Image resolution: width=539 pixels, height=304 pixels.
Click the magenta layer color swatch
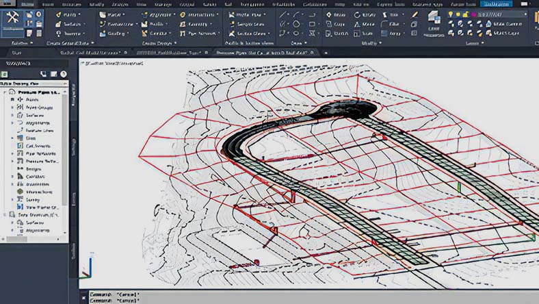(x=474, y=14)
